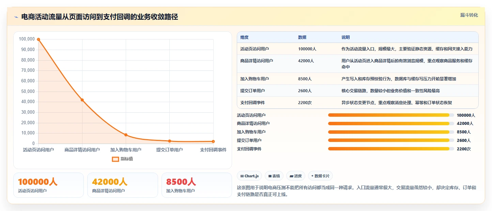Click the 提交订单用户 progress bar
Viewport: 492px width, 211px height.
[391, 140]
